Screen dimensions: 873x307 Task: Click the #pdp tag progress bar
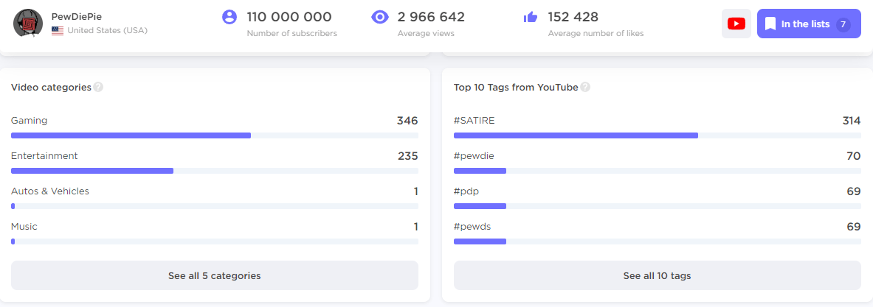point(657,206)
